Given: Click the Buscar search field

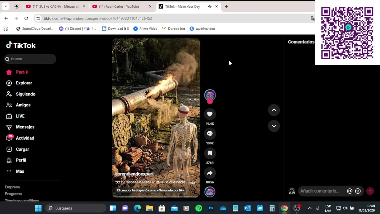Looking at the screenshot, I should (x=30, y=59).
